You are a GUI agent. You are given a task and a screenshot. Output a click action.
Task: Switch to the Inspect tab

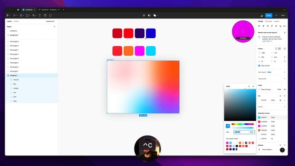(277, 21)
